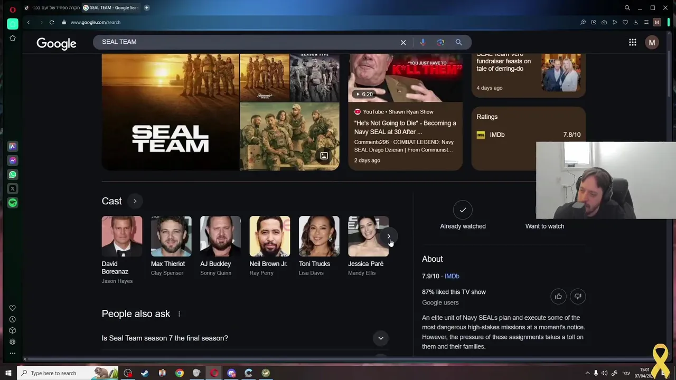Open the taskbar volume control
676x380 pixels.
[604, 373]
